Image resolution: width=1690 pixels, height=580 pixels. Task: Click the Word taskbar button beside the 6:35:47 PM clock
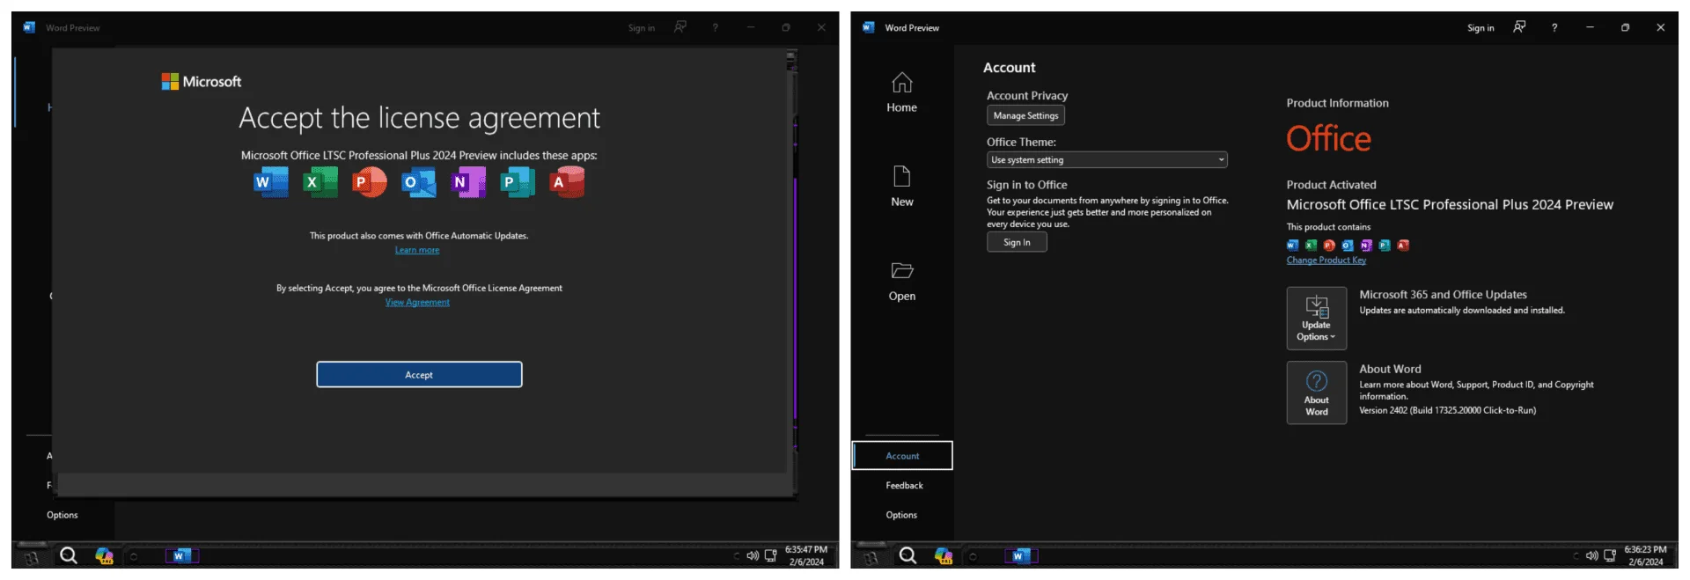tap(181, 555)
